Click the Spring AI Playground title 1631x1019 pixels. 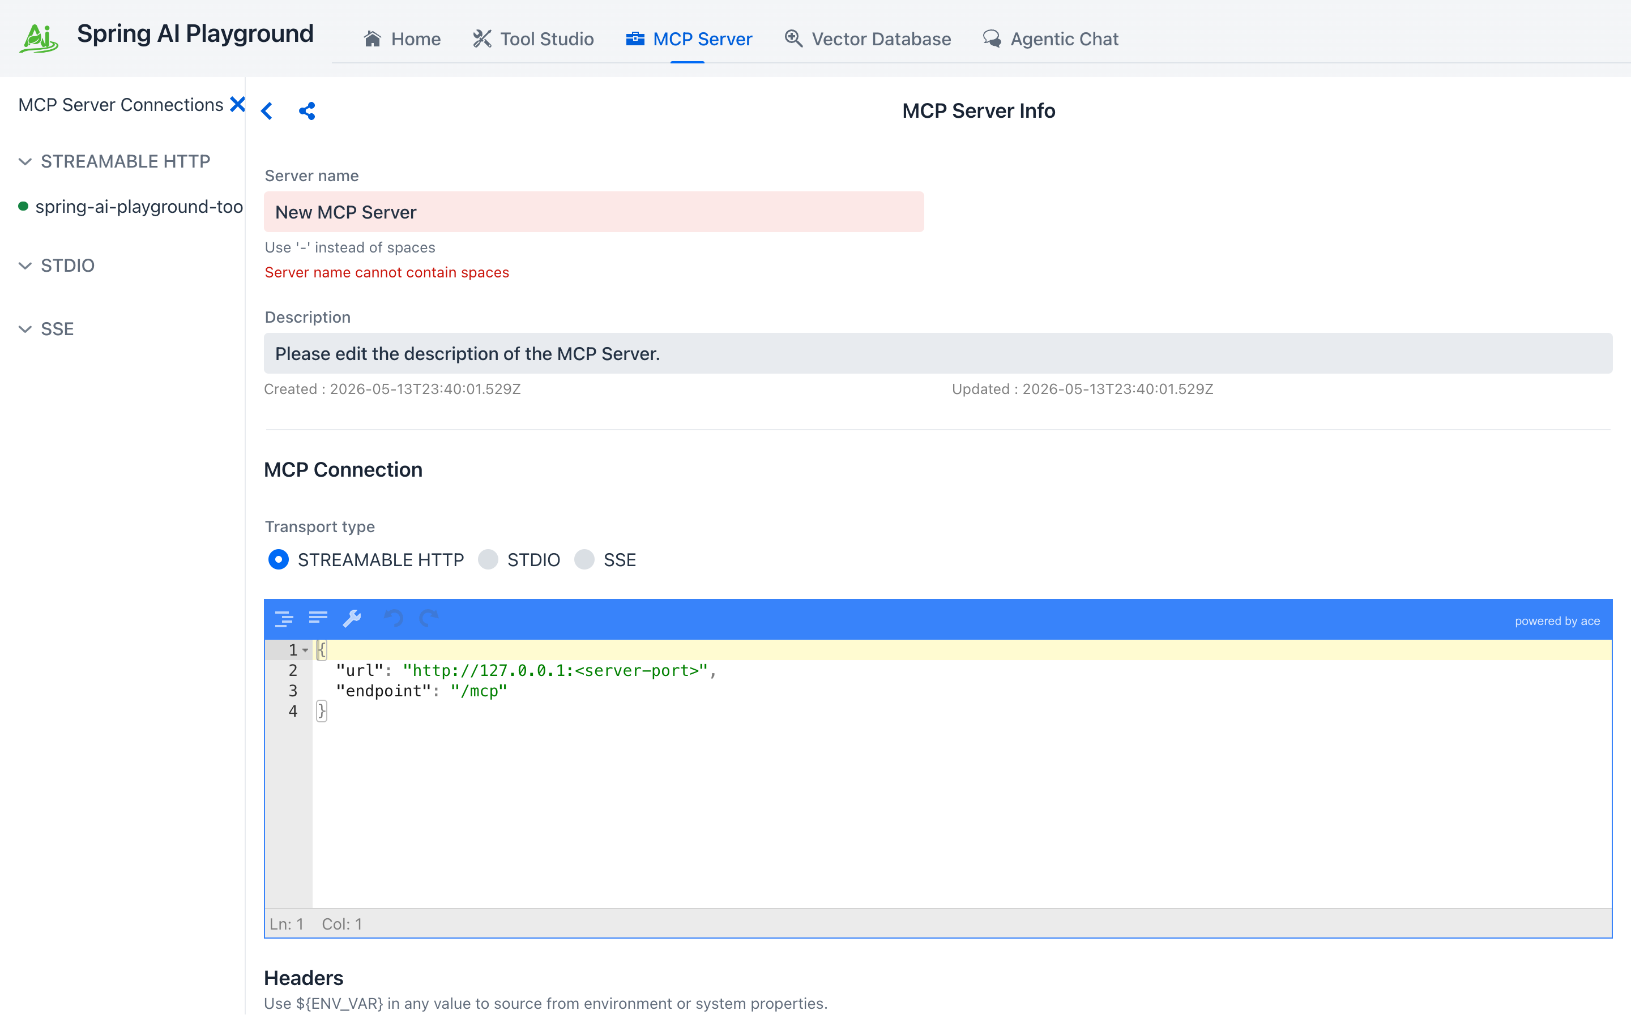pyautogui.click(x=195, y=34)
